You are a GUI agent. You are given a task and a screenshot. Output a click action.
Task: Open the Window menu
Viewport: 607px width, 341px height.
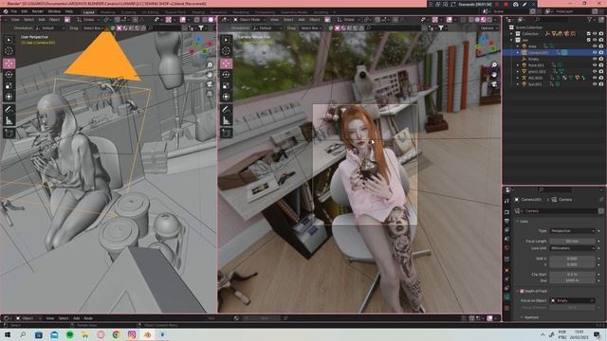tap(54, 11)
